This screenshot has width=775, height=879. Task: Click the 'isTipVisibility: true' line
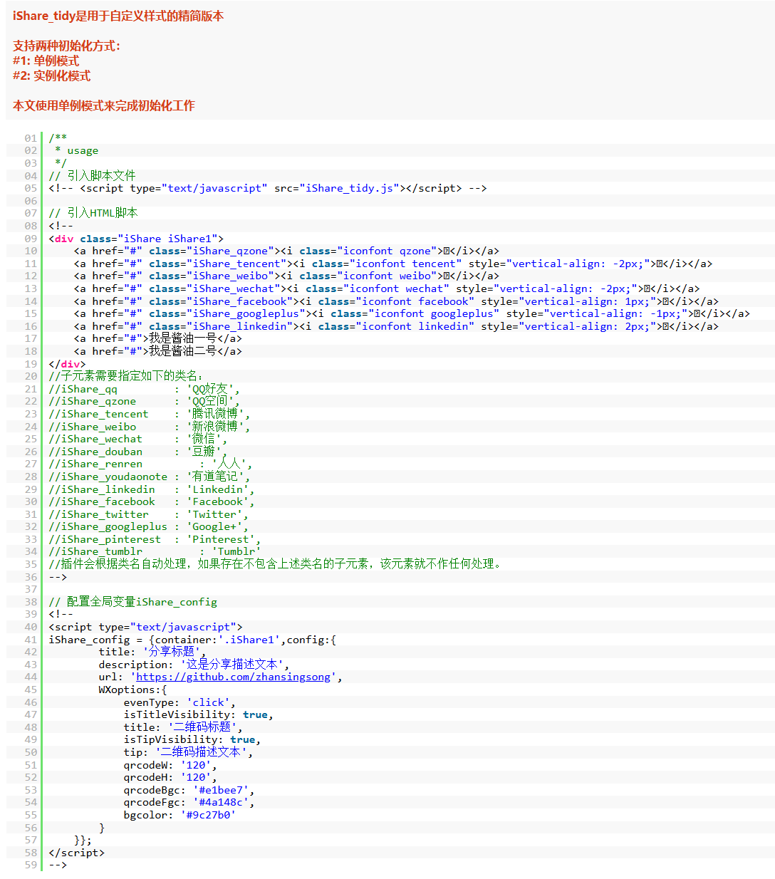pos(192,740)
